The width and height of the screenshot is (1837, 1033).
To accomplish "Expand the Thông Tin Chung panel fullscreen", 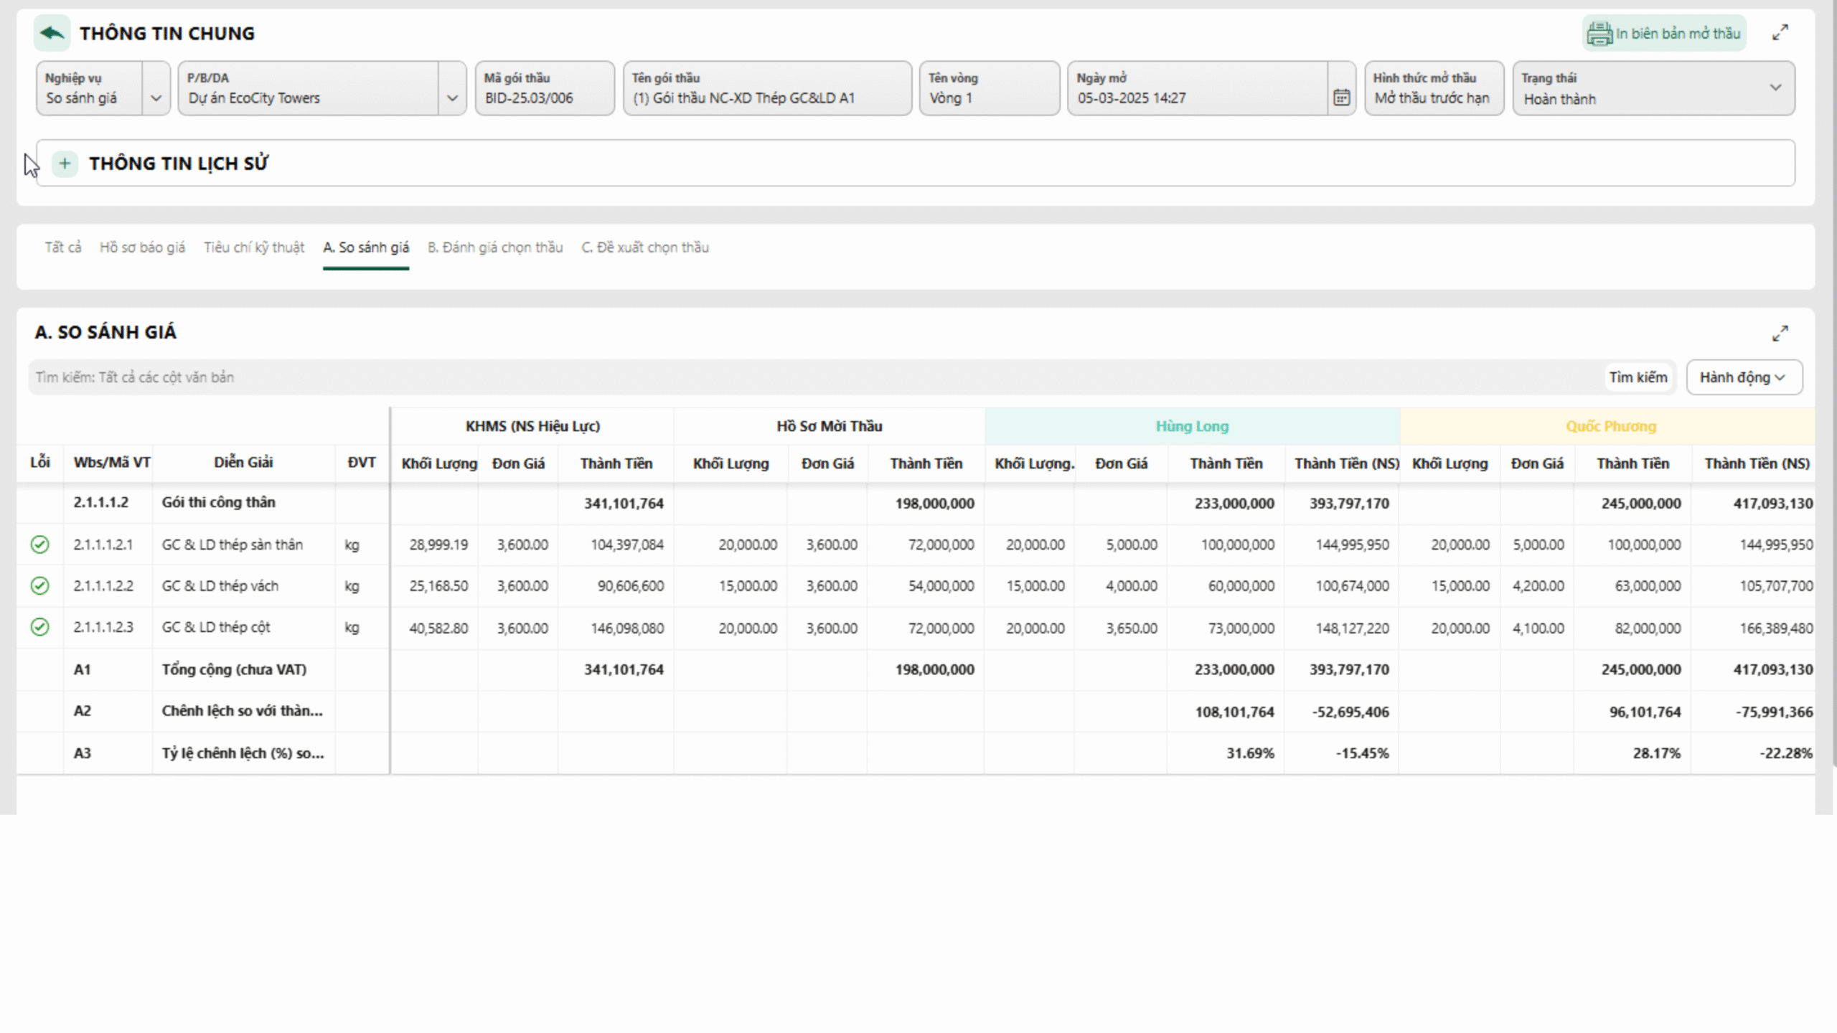I will coord(1780,33).
